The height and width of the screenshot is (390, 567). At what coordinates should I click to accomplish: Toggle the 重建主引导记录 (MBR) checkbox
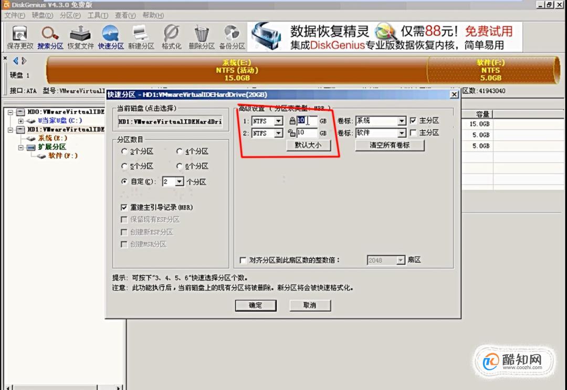click(x=124, y=207)
